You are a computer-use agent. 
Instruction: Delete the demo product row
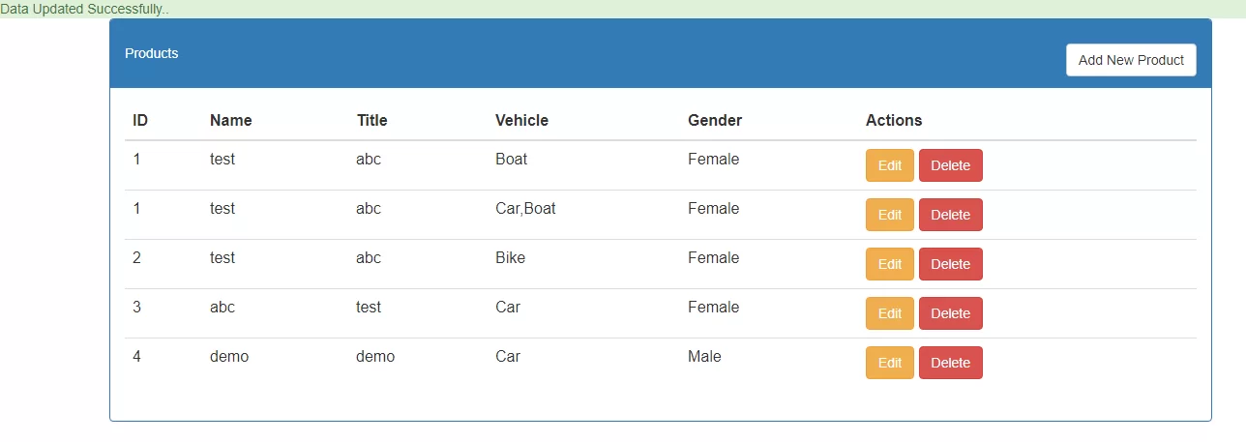[x=950, y=363]
